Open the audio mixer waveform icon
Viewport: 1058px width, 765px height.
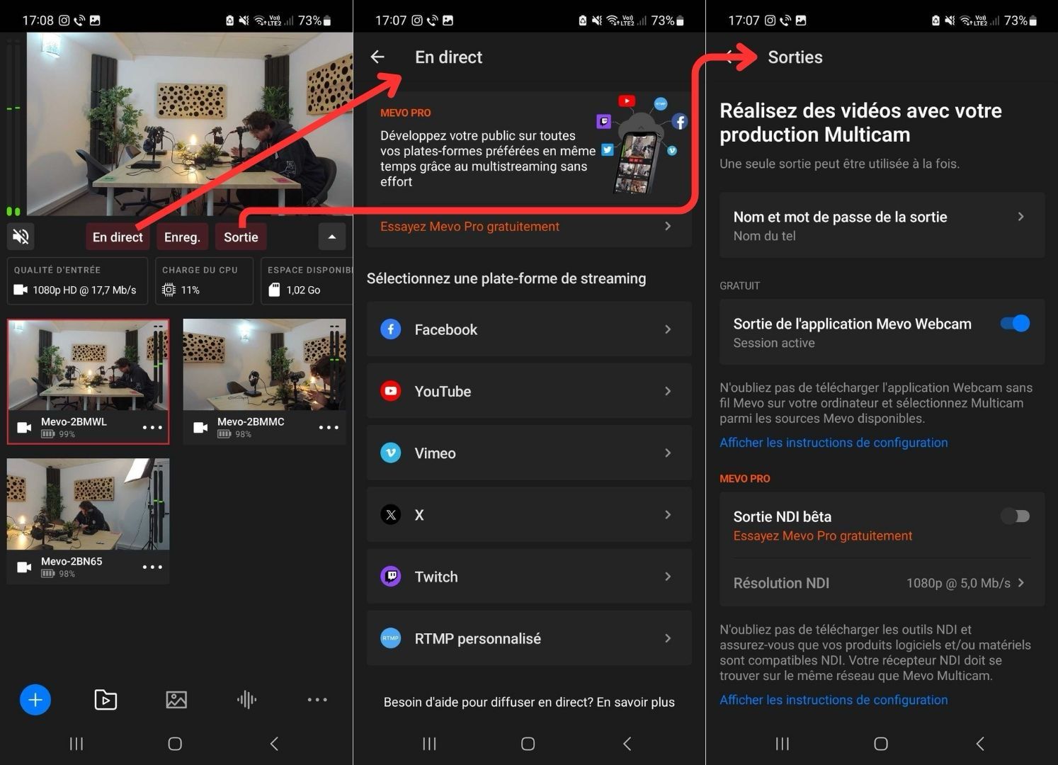pos(246,700)
